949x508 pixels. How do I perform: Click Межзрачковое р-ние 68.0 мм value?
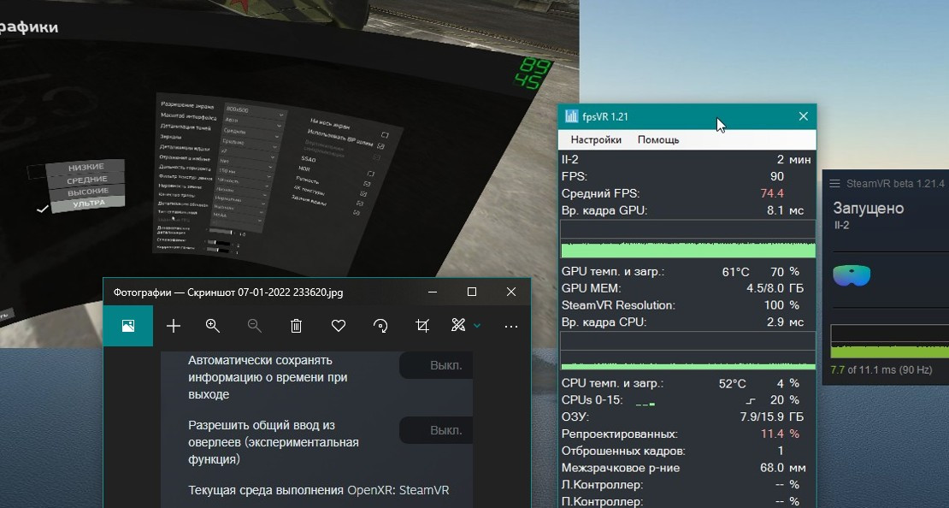tap(784, 468)
